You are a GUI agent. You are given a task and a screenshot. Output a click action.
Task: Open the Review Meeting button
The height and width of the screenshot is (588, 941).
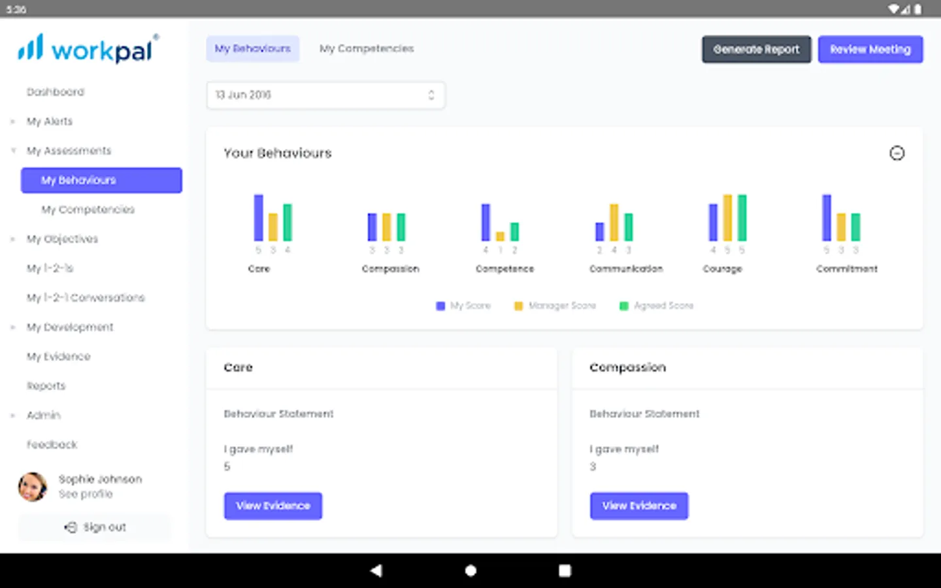[870, 49]
